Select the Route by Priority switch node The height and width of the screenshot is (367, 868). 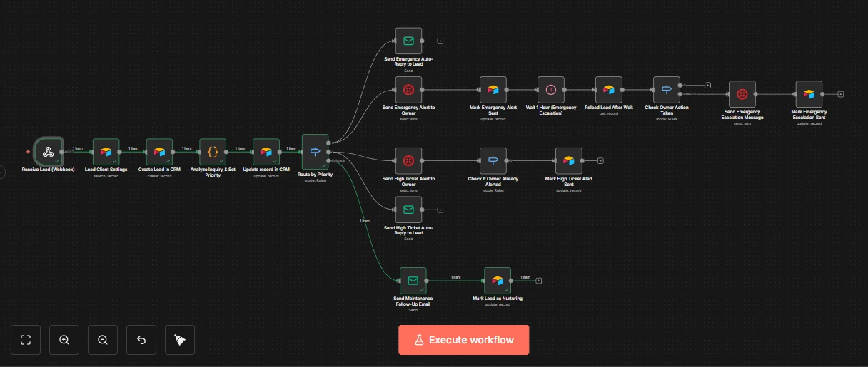pos(315,152)
